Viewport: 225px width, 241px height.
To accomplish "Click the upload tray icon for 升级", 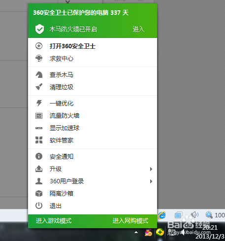I will (x=39, y=169).
